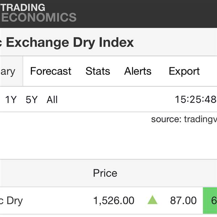Set chart range to 1Y
The image size is (217, 217).
[11, 100]
